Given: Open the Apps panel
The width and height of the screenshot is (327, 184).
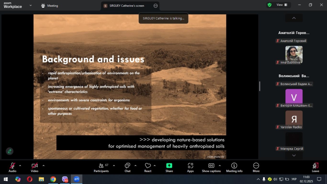Looking at the screenshot, I should coord(190,167).
